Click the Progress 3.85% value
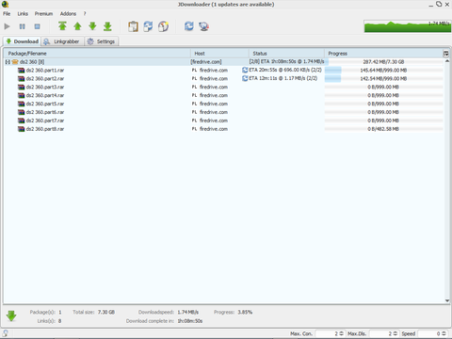 tap(245, 312)
